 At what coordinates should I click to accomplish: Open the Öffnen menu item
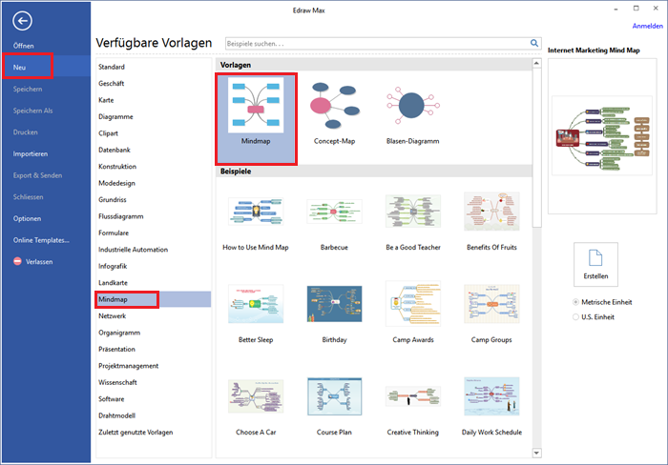point(24,46)
